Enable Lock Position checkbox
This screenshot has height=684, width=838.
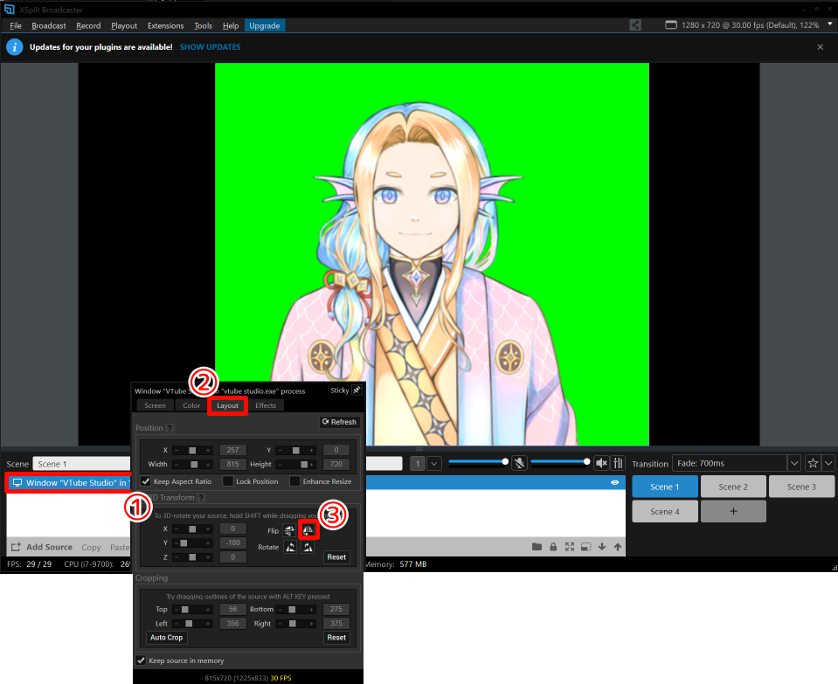point(228,481)
